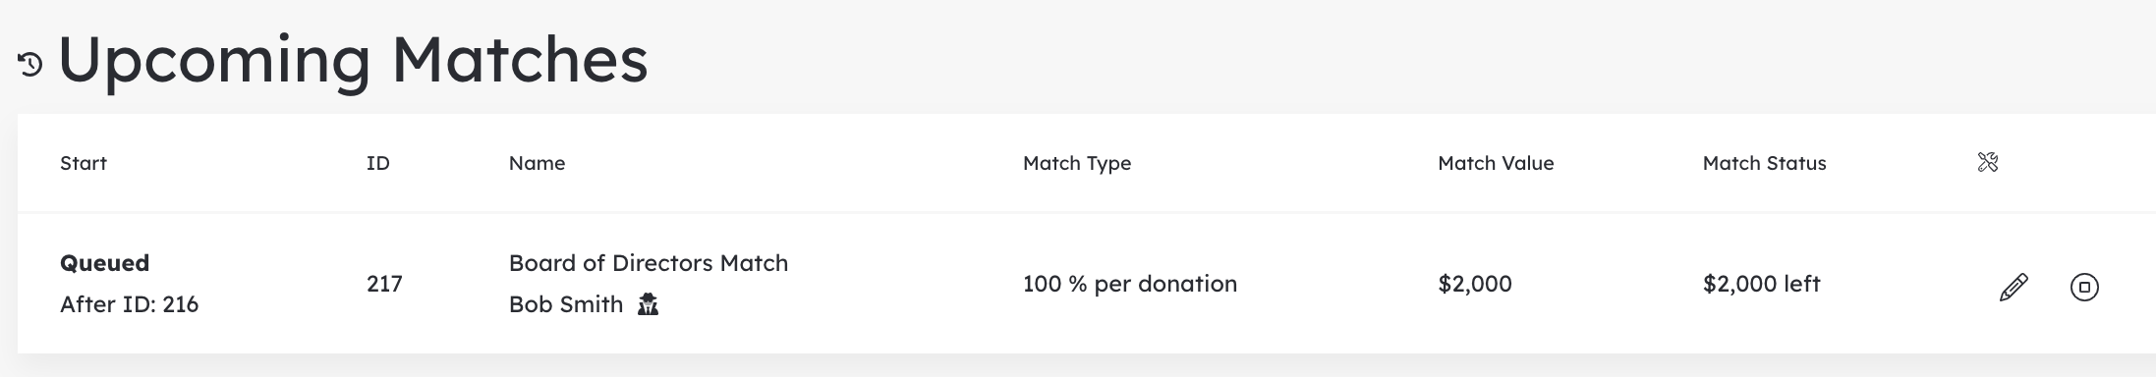Open the Board of Directors Match entry
This screenshot has height=377, width=2156.
[x=649, y=263]
